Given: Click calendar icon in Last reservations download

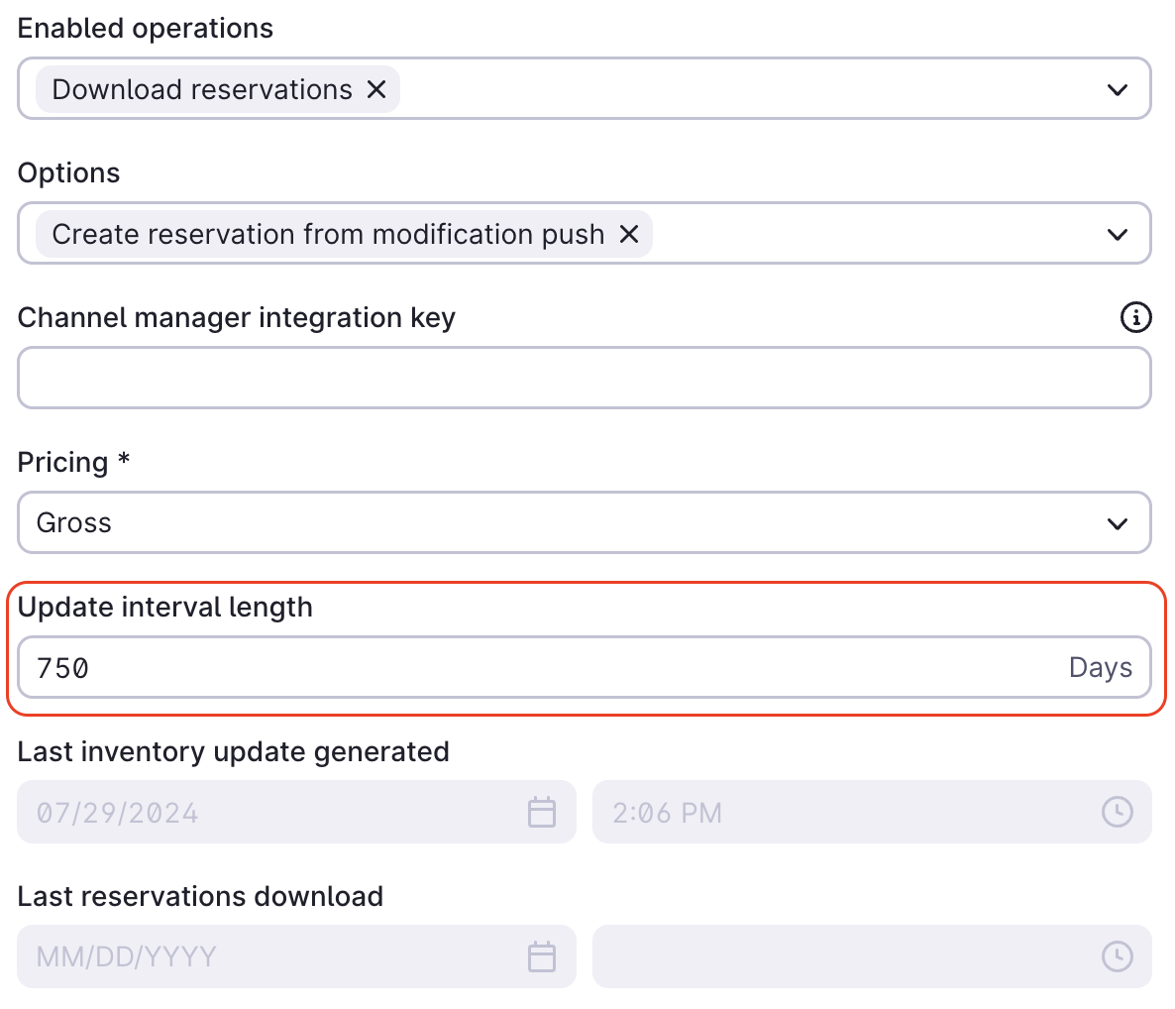Looking at the screenshot, I should [541, 957].
